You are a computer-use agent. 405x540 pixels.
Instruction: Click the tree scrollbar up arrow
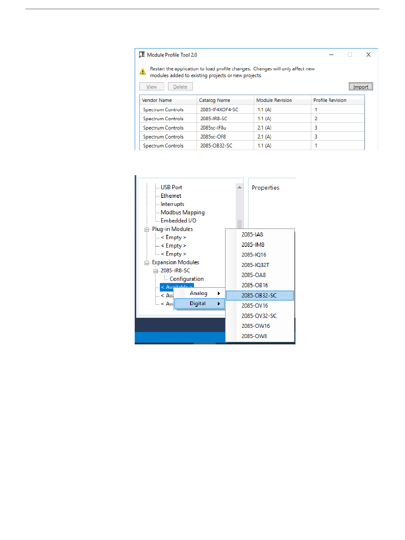[240, 187]
